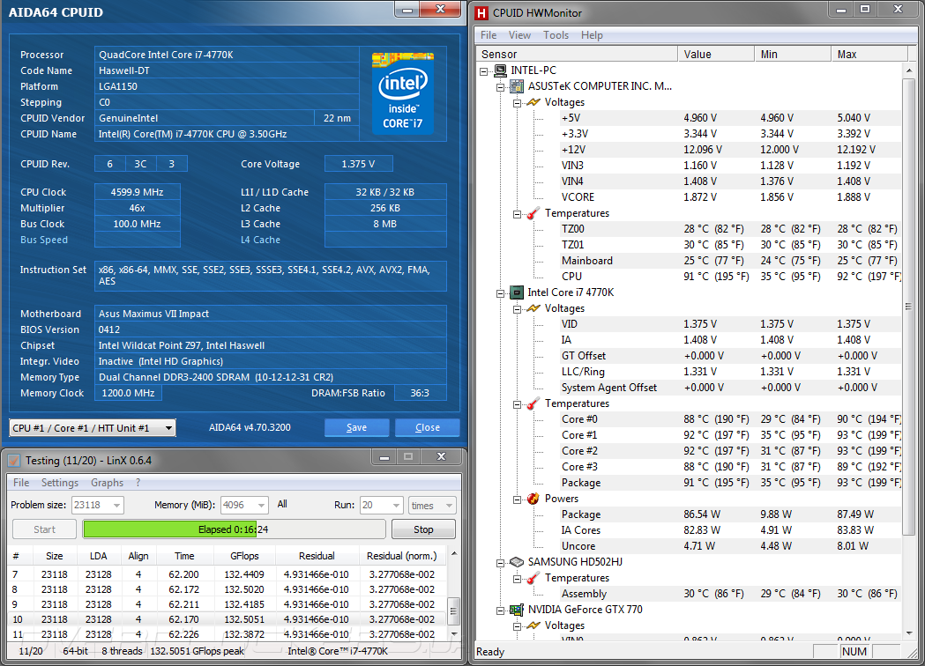
Task: Click the Residual (norm.) column header
Action: click(x=402, y=556)
